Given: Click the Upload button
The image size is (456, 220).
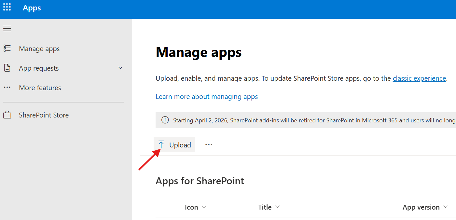Looking at the screenshot, I should [174, 144].
